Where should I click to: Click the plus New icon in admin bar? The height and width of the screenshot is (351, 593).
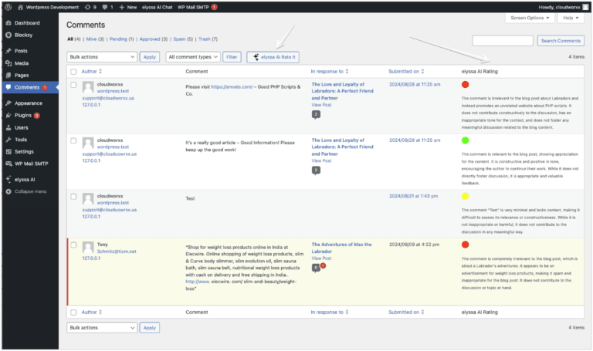pyautogui.click(x=122, y=7)
